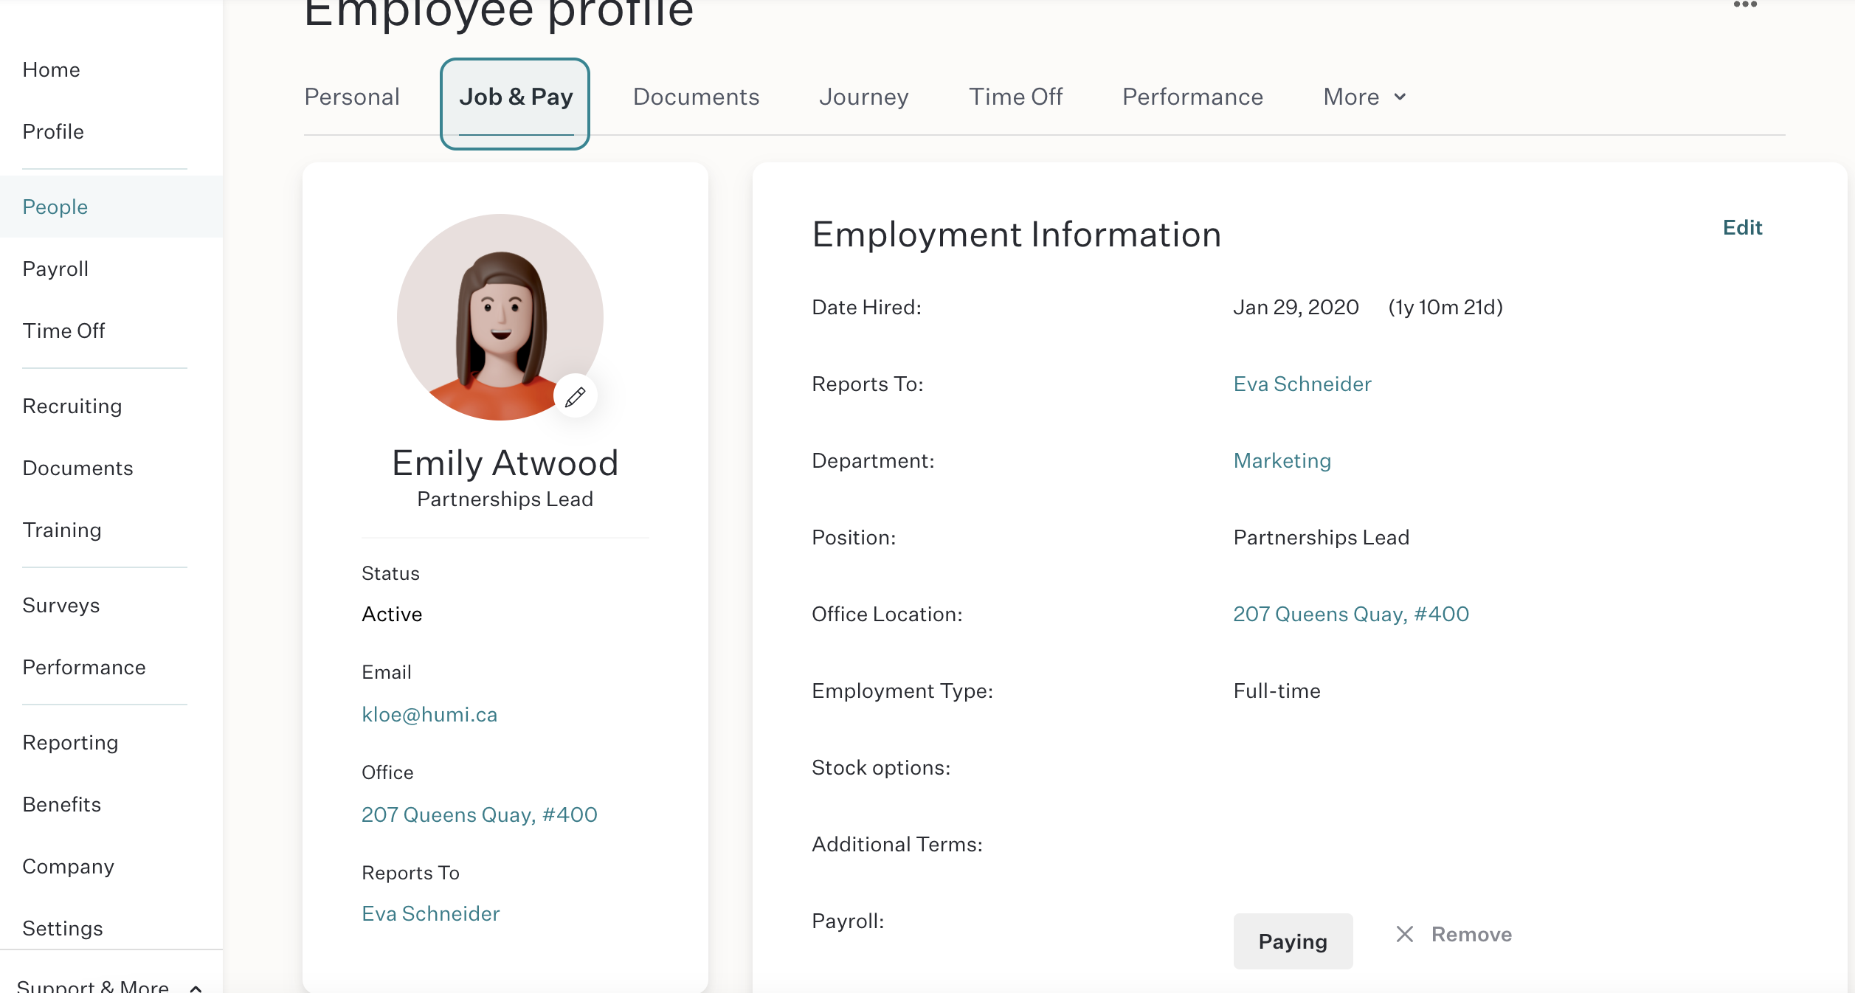Viewport: 1855px width, 993px height.
Task: Go to the Company page
Action: 68,866
